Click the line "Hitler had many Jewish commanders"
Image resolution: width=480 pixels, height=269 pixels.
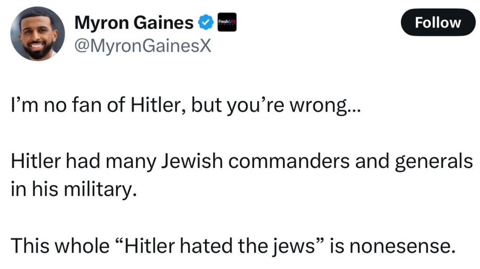(242, 161)
